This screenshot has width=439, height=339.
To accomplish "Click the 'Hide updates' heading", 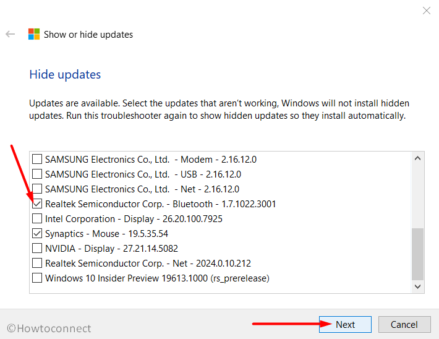I will click(65, 74).
